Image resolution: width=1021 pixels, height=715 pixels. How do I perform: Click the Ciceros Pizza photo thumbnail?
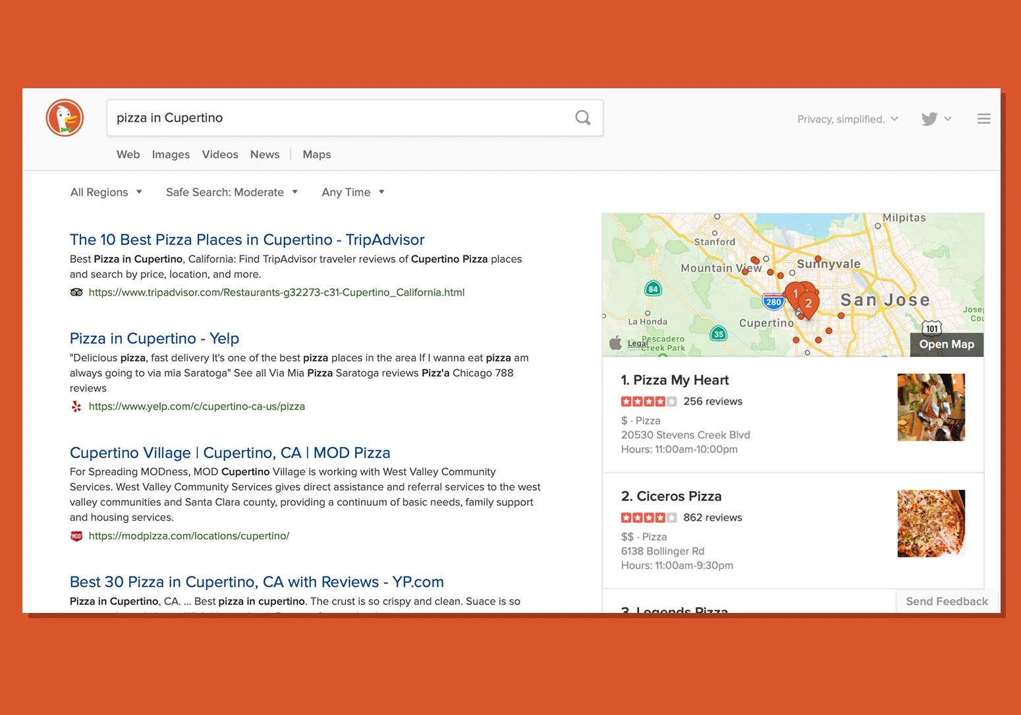[931, 523]
